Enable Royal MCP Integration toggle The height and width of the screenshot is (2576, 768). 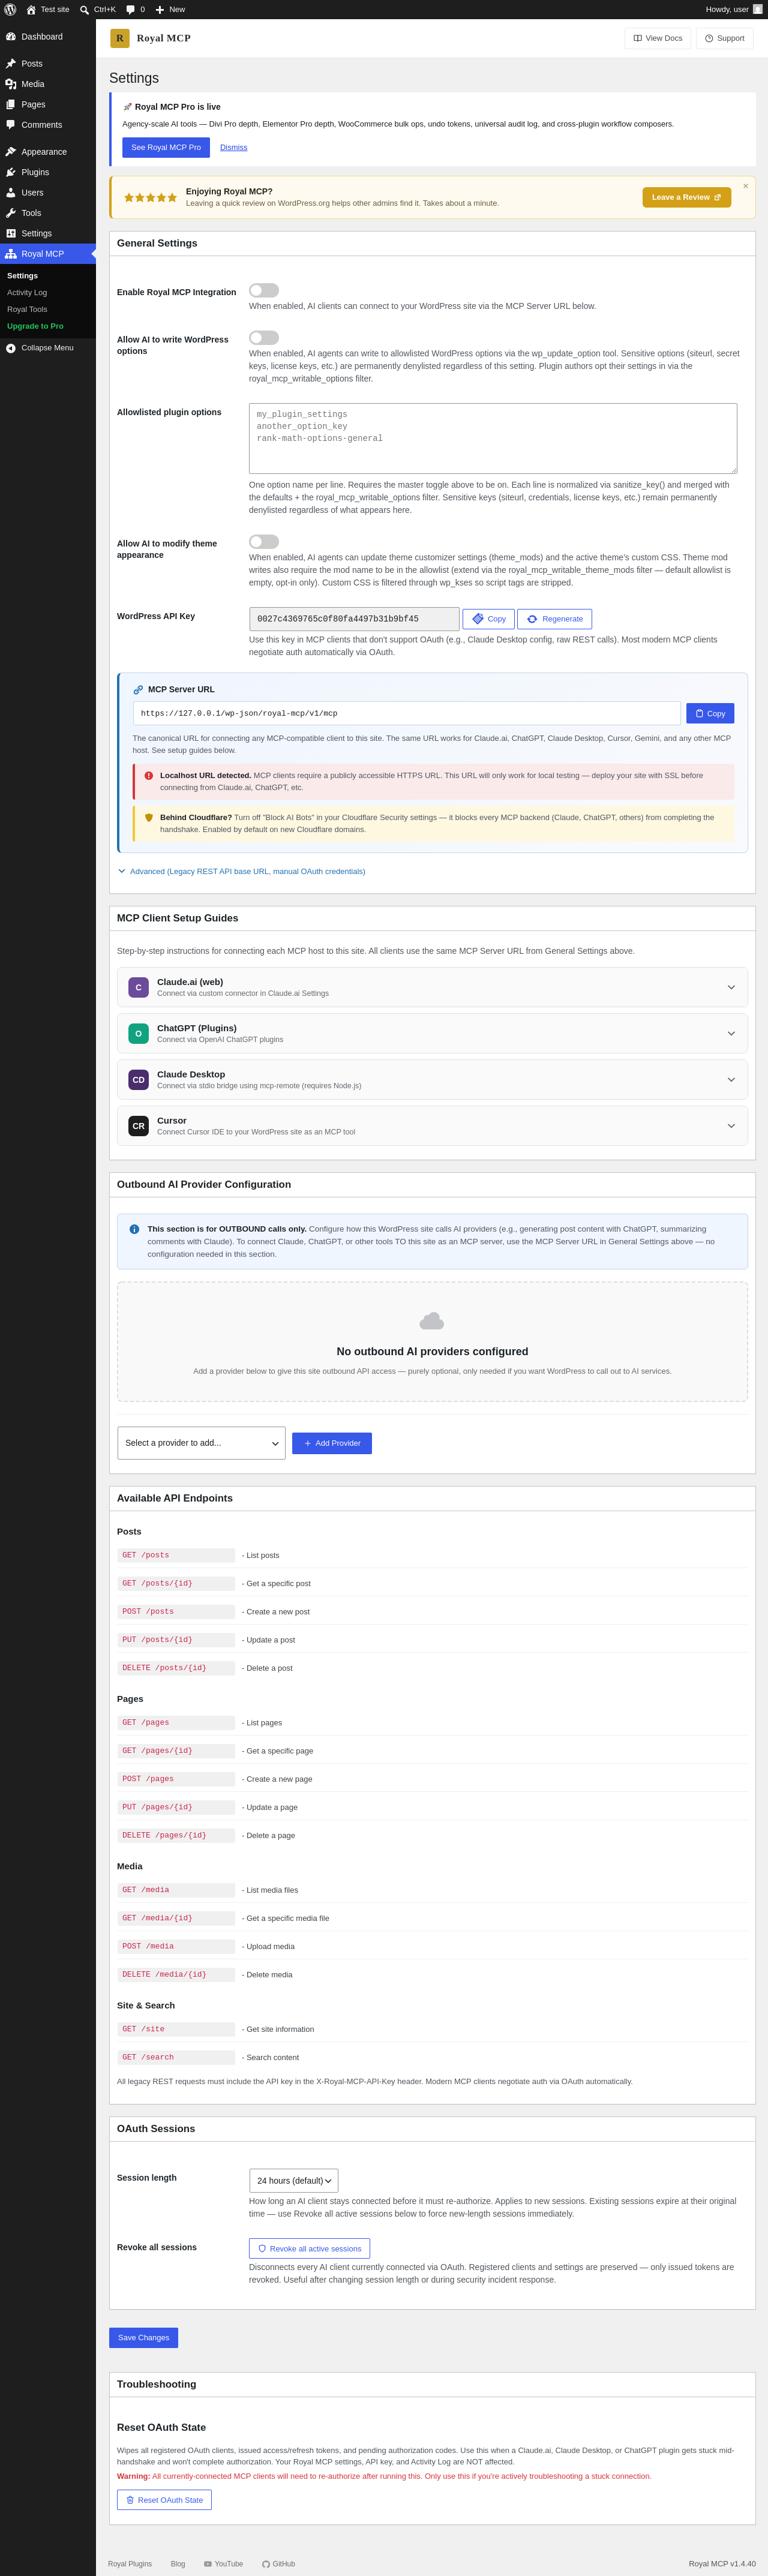click(x=264, y=290)
